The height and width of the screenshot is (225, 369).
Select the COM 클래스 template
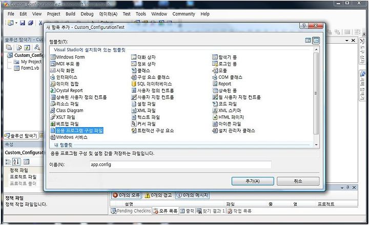tap(227, 77)
